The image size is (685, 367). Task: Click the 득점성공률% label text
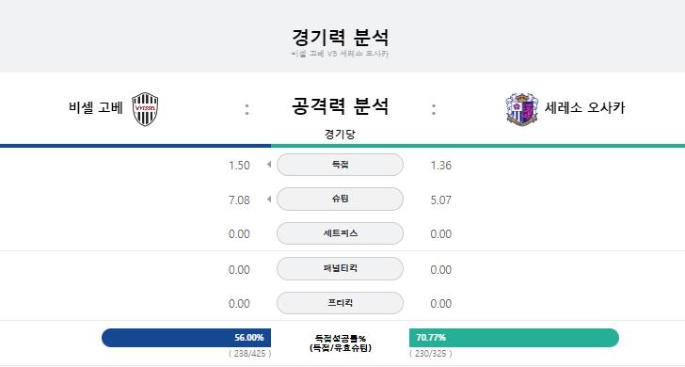click(341, 338)
